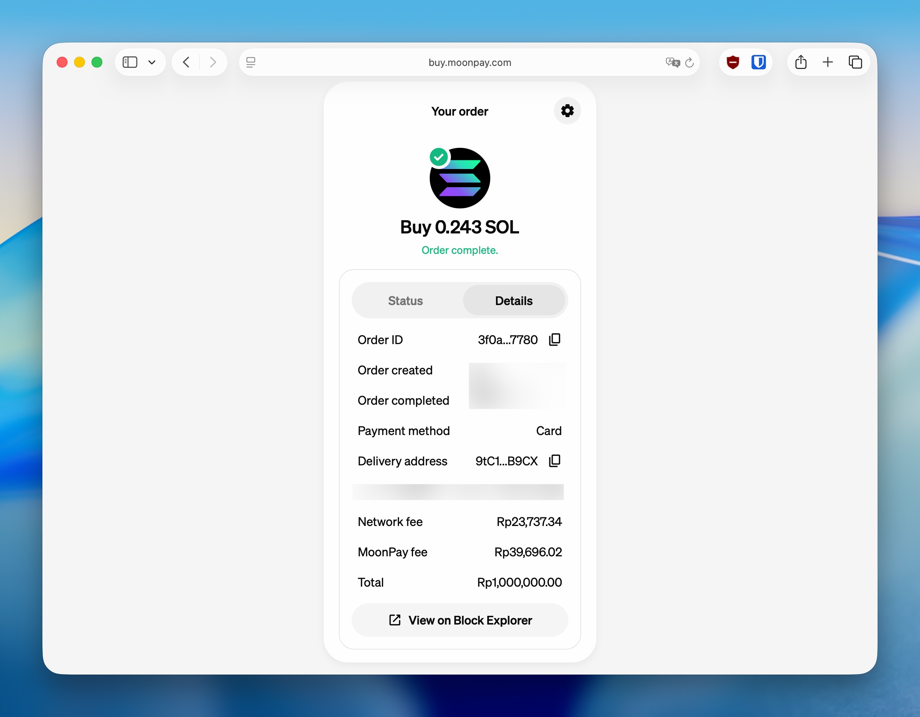Go back to the previous page

[x=186, y=63]
